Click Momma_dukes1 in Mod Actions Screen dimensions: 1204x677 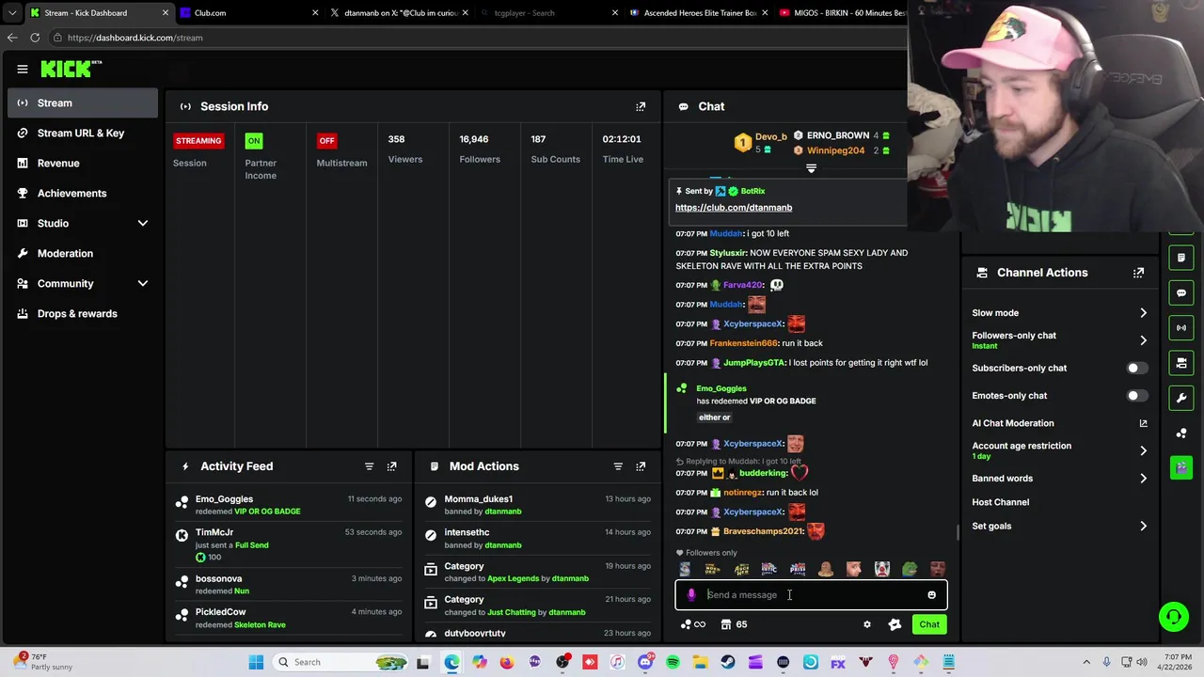pyautogui.click(x=478, y=499)
